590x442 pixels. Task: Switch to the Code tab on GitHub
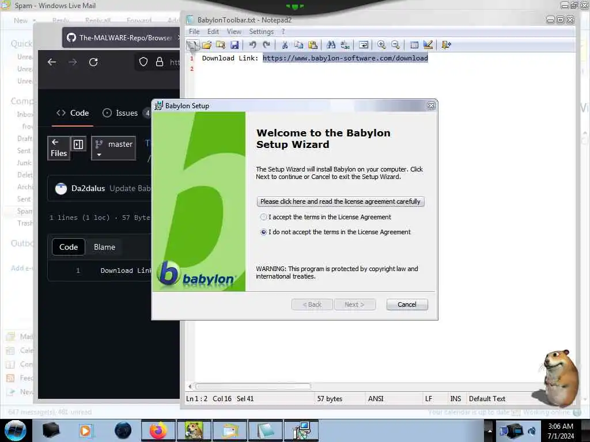click(73, 113)
